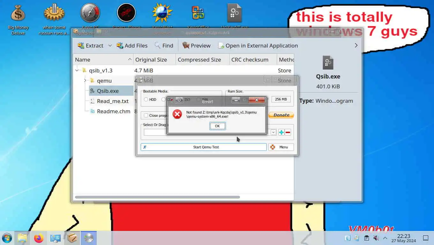Click the lifebuoy icon on Menu button

[273, 147]
